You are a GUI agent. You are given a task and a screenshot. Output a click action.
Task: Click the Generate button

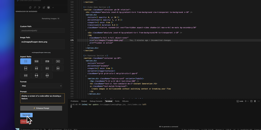pos(26,115)
